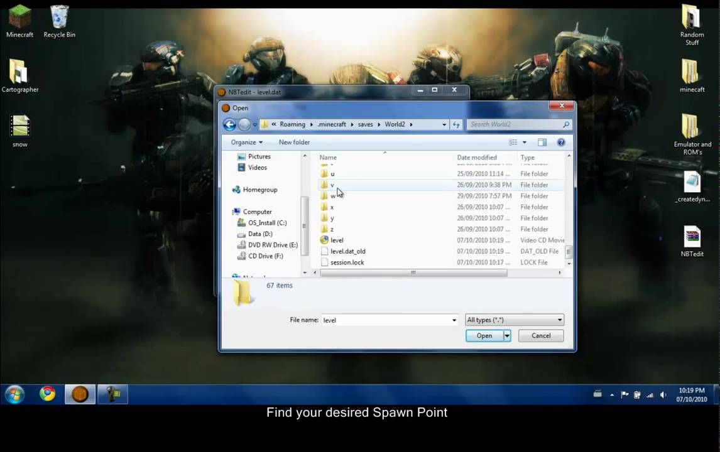The image size is (720, 452).
Task: Switch to NBTedit taskbar button
Action: click(80, 394)
